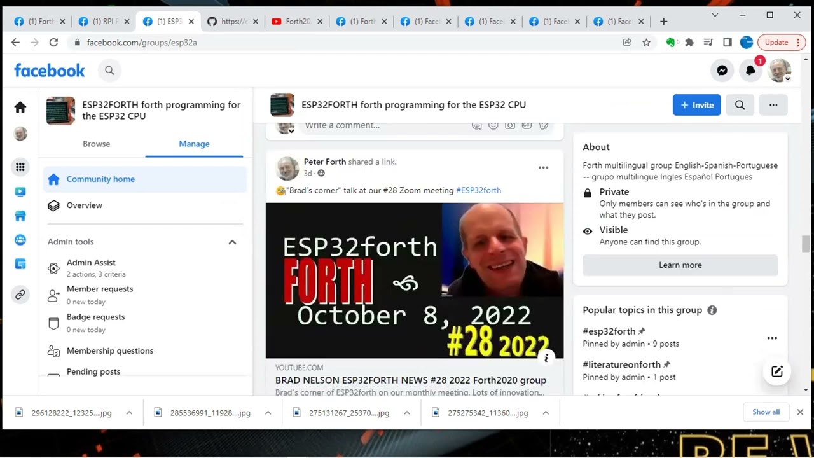Screen dimensions: 814x458
Task: Open the Extensions puzzle menu
Action: tap(689, 43)
